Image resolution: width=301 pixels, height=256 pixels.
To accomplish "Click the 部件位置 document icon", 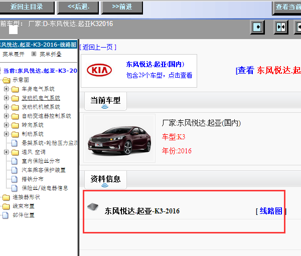I will [6, 215].
